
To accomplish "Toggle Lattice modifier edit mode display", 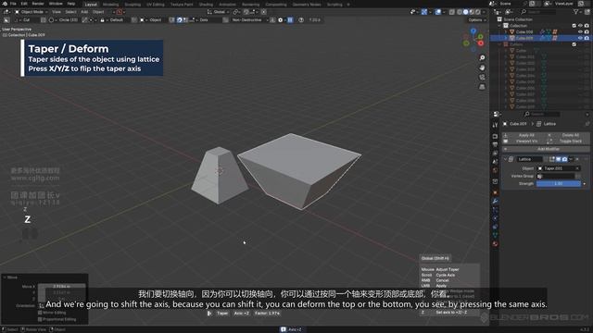I will click(552, 159).
